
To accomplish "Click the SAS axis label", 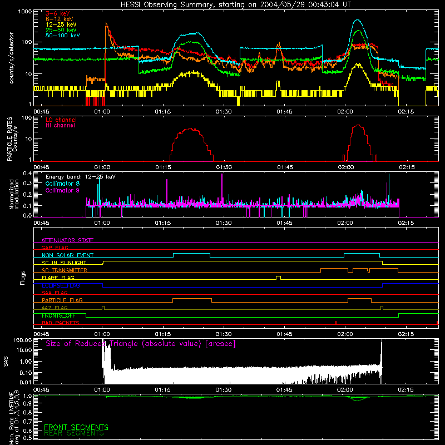I will (6, 362).
